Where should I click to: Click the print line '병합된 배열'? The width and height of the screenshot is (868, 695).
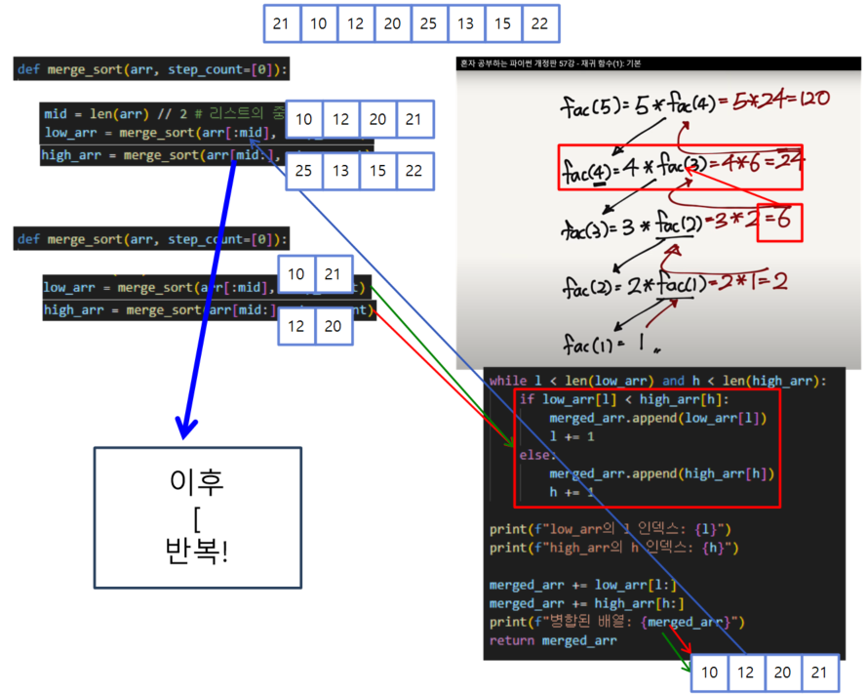pyautogui.click(x=616, y=623)
